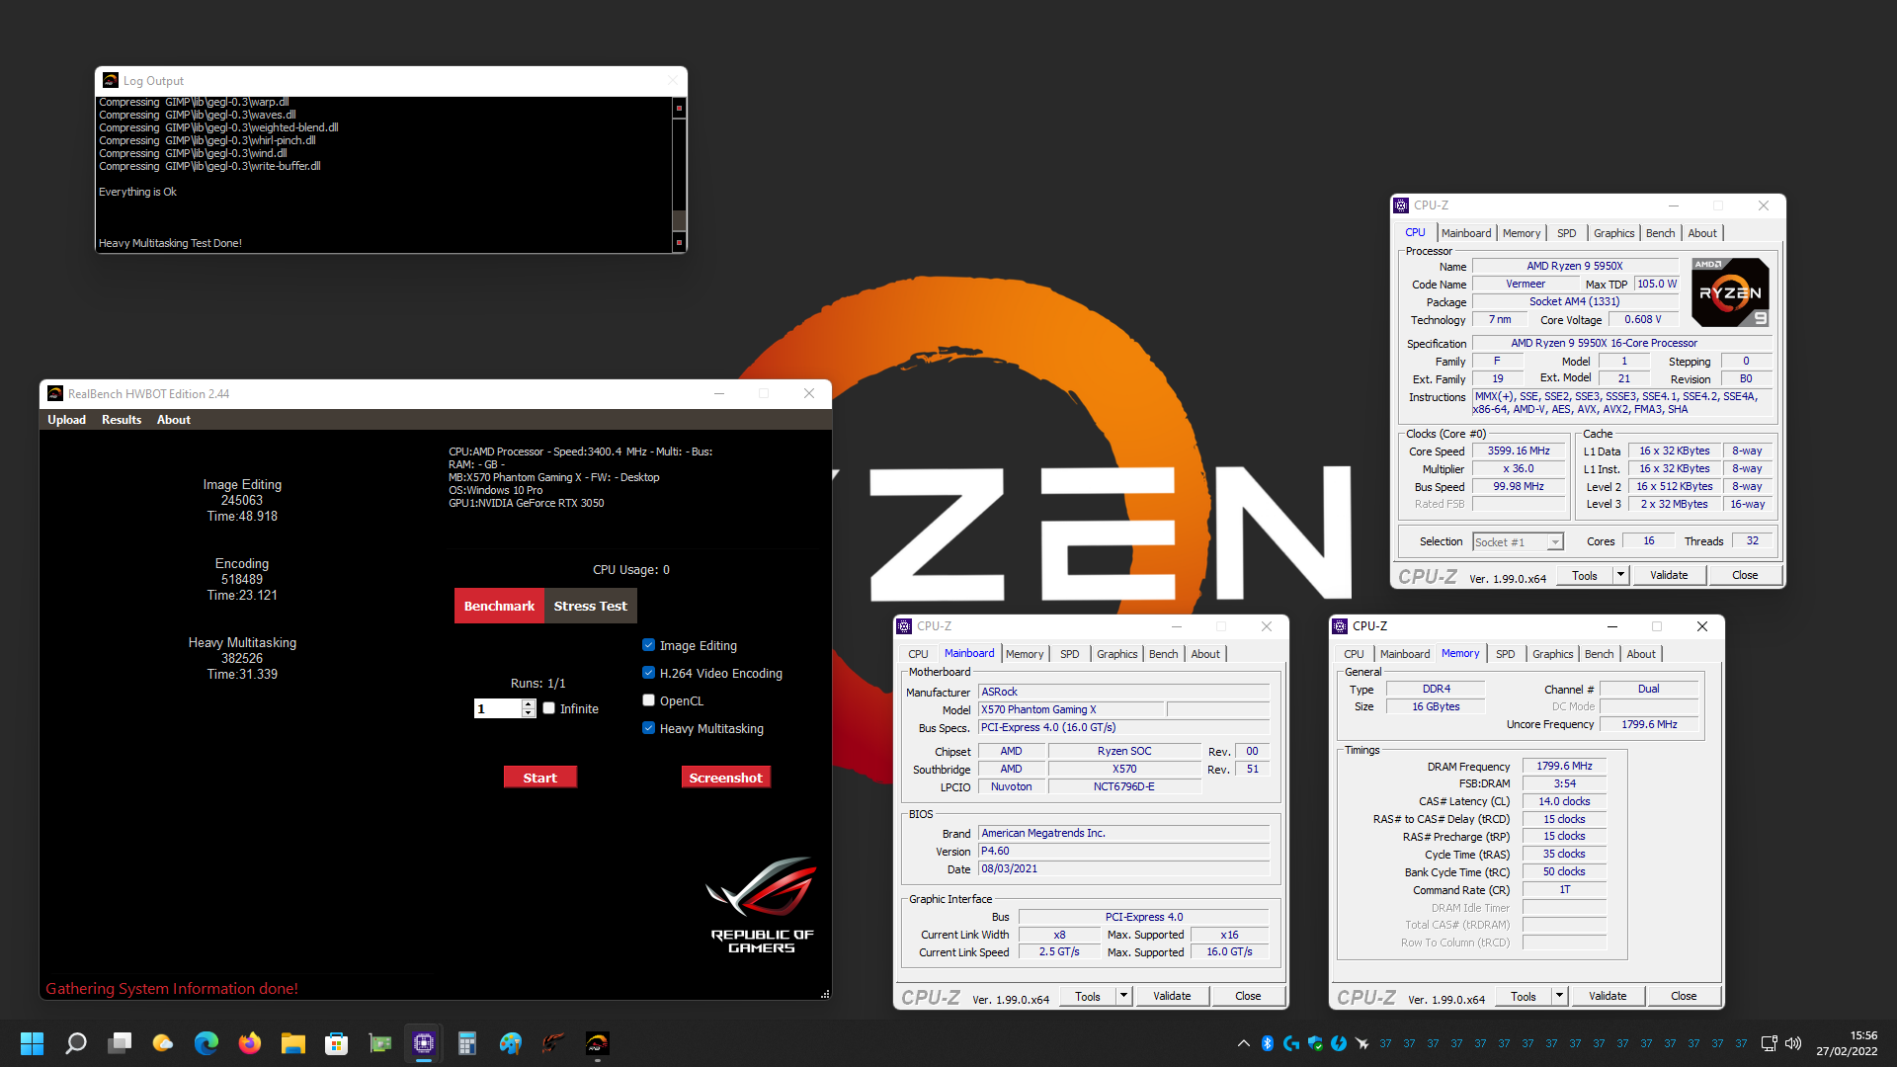The image size is (1897, 1067).
Task: Open the Bluetooth tray icon
Action: (1268, 1043)
